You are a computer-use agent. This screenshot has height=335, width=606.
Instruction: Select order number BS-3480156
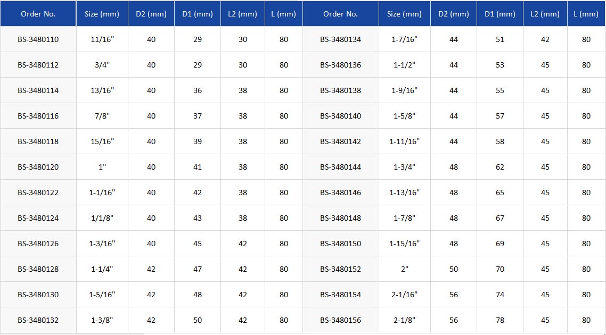tap(340, 320)
